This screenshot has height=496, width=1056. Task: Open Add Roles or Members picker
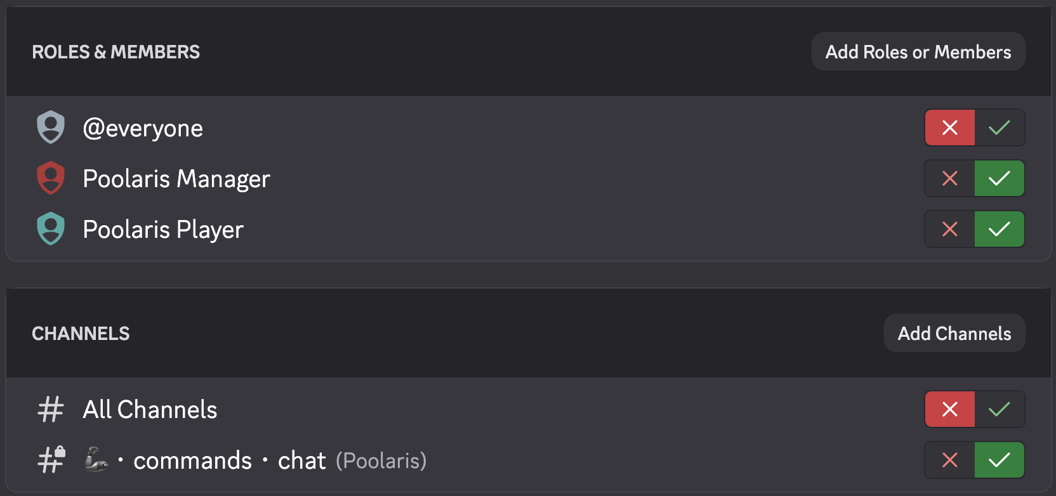tap(918, 51)
